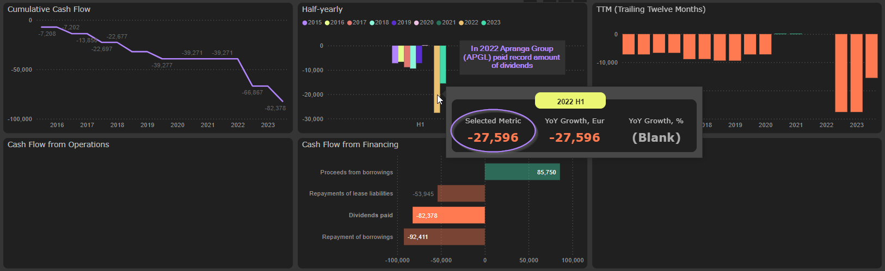Select the leftmost bar in TTM chart
This screenshot has width=885, height=271.
(x=628, y=44)
